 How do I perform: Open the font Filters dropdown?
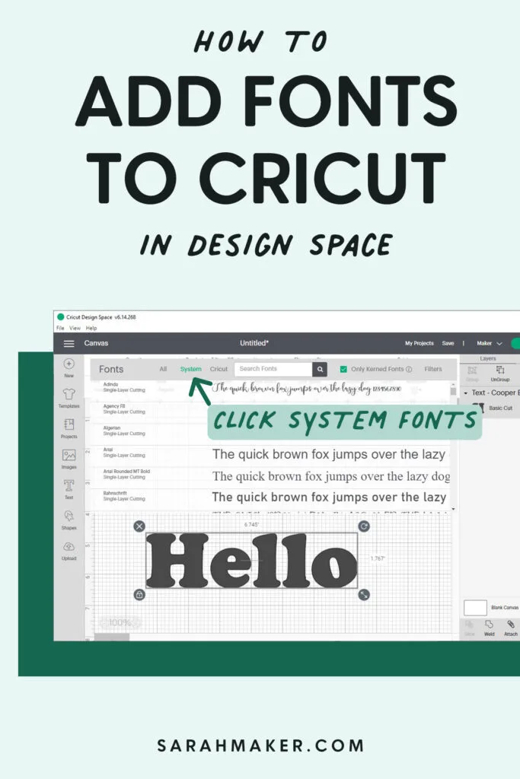433,369
